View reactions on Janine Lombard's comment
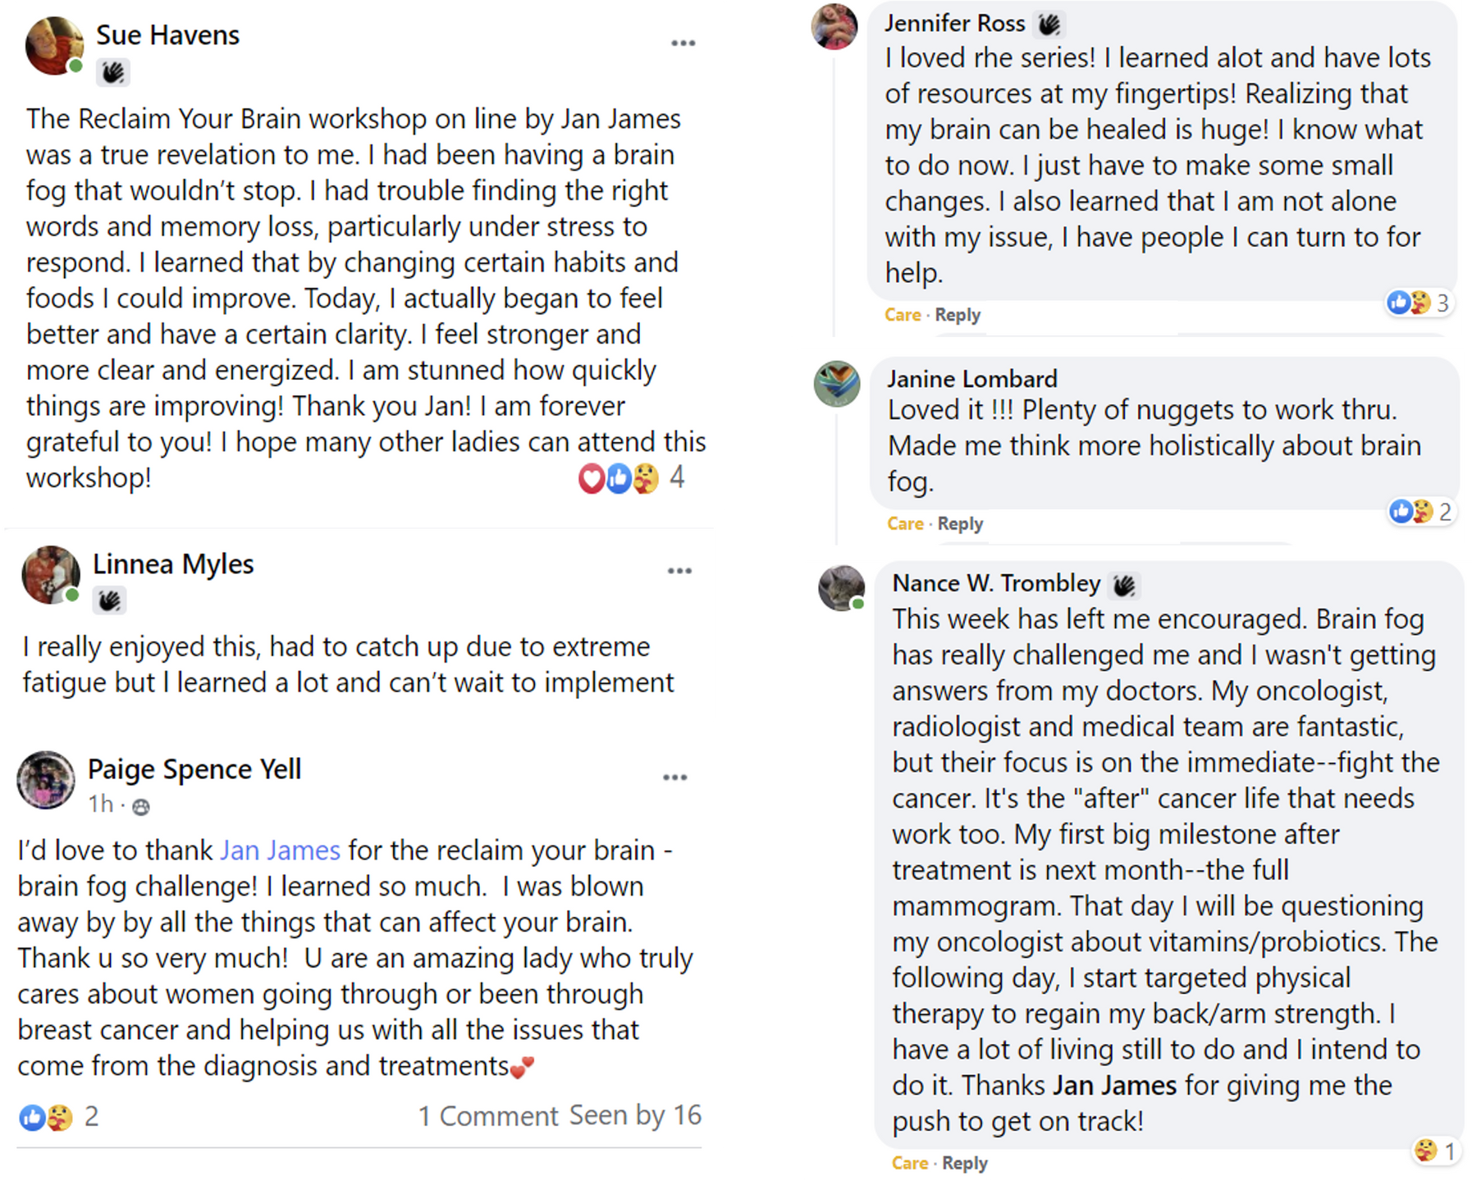This screenshot has height=1181, width=1472. (1419, 512)
